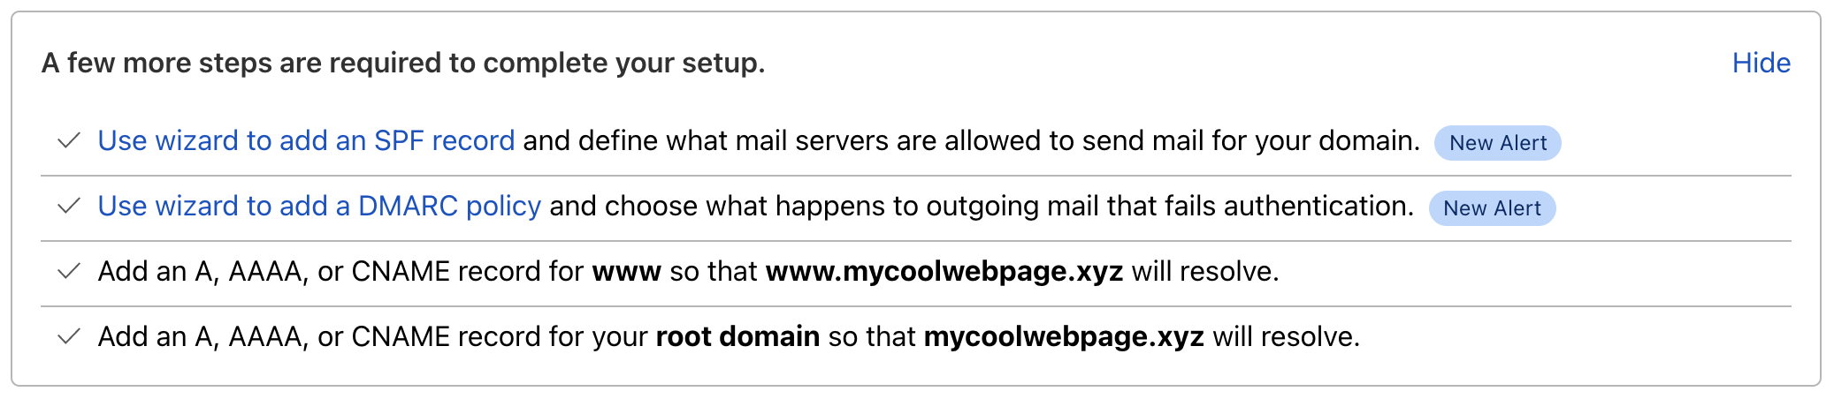The image size is (1834, 399).
Task: Click the checkmark beside the www record step
Action: pos(69,272)
